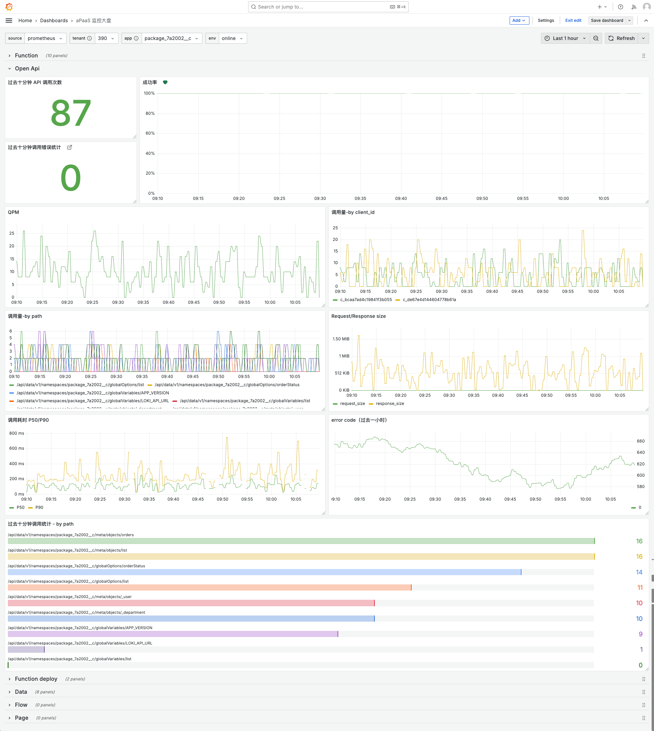Viewport: 654px width, 731px height.
Task: Click the green heart alert icon on 成功率
Action: coord(165,82)
